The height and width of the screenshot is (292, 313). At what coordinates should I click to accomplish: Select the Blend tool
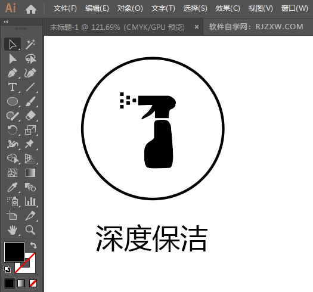30,187
